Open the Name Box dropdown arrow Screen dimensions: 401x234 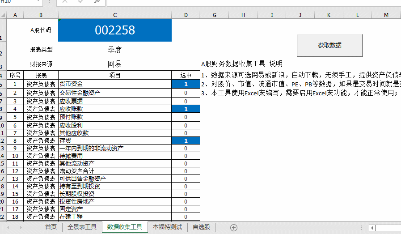37,2
